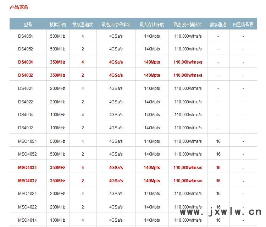Image resolution: width=266 pixels, height=227 pixels.
Task: Click digital channels 16 in the MSO4054 row
Action: point(218,141)
